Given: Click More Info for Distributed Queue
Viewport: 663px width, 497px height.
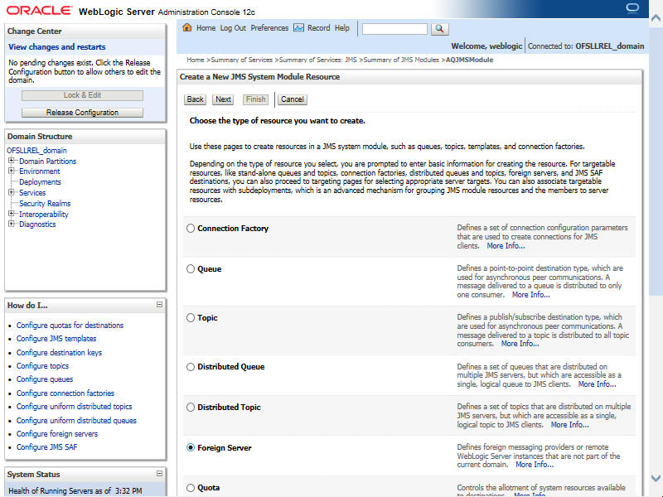Looking at the screenshot, I should point(597,384).
